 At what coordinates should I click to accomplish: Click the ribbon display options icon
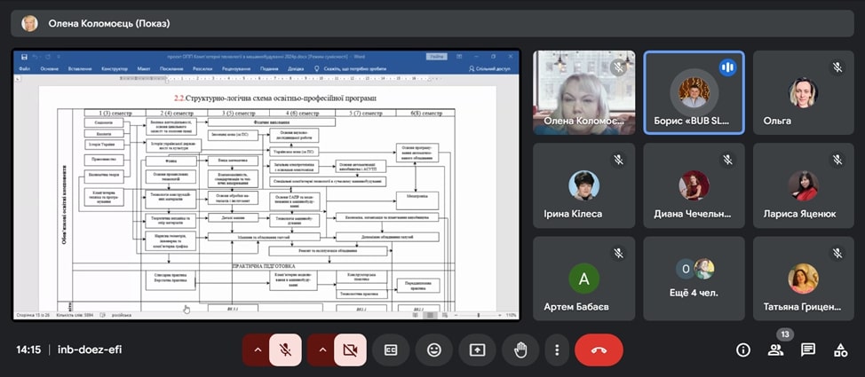(459, 56)
